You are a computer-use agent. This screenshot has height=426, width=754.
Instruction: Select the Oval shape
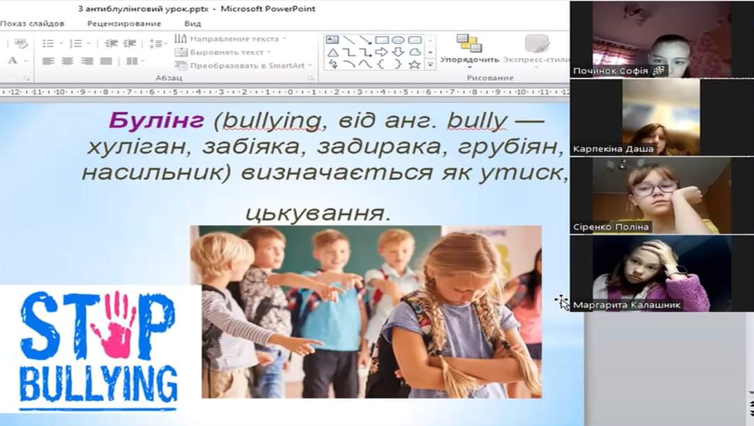point(398,40)
